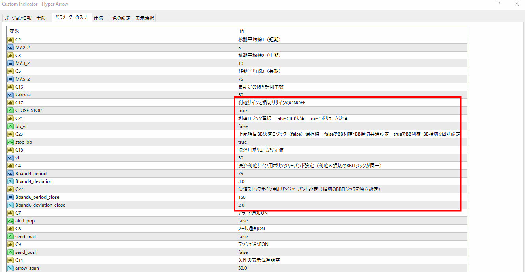Screen dimensions: 525x272
Task: Switch to the 色の設定 tab
Action: tap(121, 18)
